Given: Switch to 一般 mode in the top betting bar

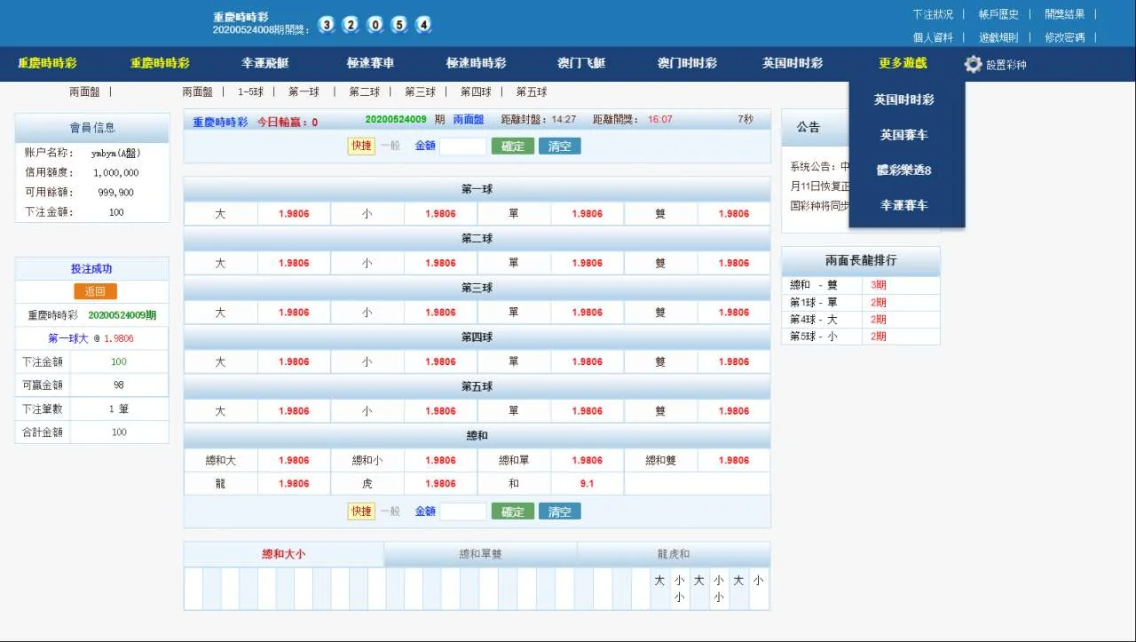Looking at the screenshot, I should coord(390,146).
